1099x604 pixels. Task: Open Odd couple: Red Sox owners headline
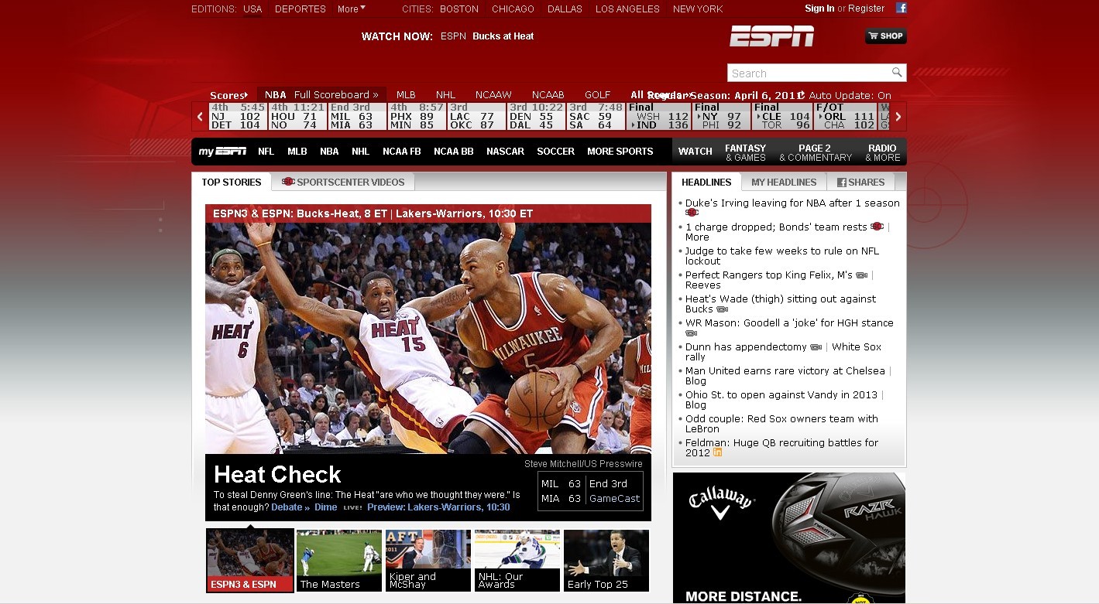point(781,424)
